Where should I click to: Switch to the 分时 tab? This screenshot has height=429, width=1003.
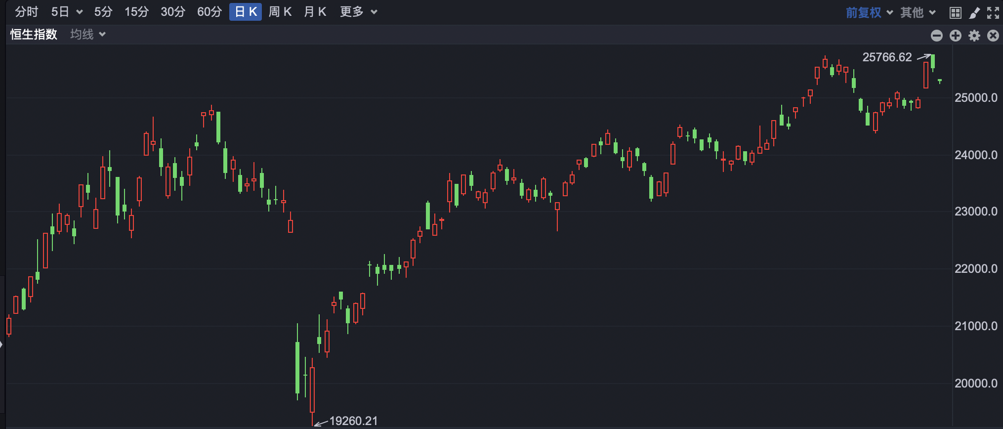(x=27, y=12)
